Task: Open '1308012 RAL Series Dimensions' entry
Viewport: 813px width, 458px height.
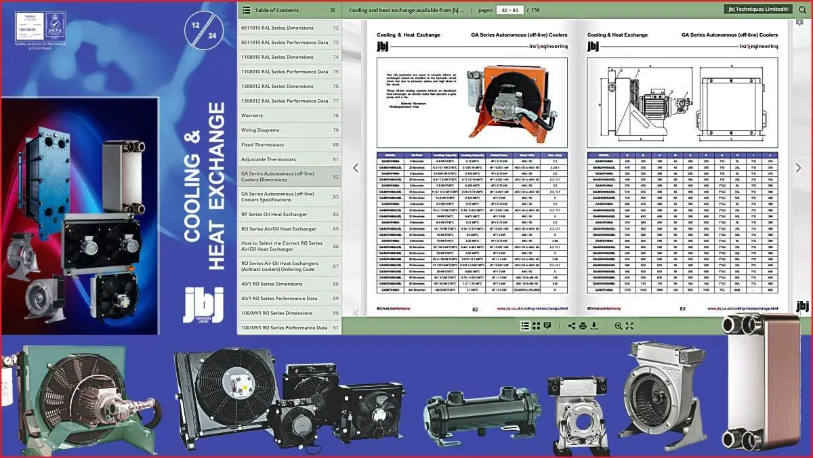Action: pos(289,86)
